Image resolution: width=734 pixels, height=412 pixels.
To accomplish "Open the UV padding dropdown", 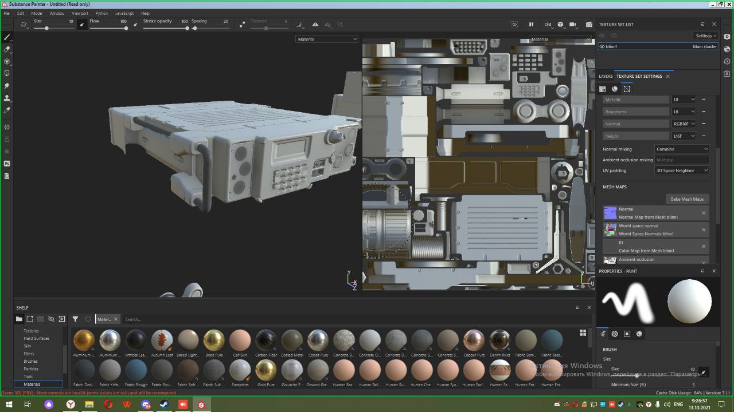I will (682, 171).
